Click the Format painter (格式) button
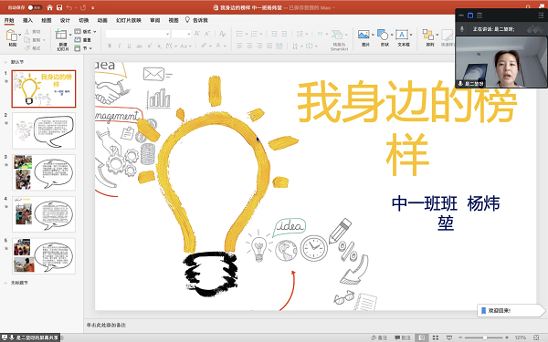This screenshot has height=342, width=548. coord(33,48)
